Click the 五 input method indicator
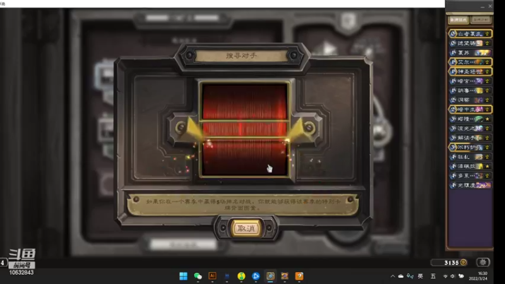 click(x=433, y=276)
